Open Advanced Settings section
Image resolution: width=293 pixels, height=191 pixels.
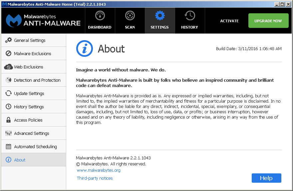click(32, 133)
